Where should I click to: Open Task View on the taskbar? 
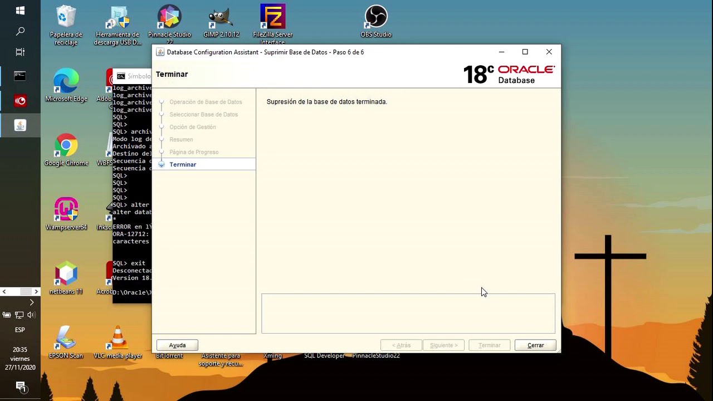(x=20, y=52)
